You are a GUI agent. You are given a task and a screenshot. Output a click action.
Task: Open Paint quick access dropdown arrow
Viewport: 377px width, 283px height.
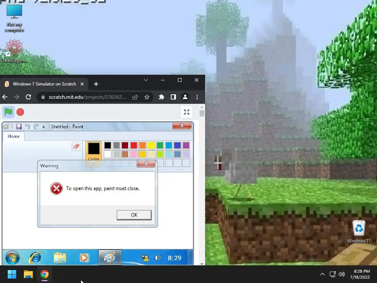pyautogui.click(x=43, y=127)
